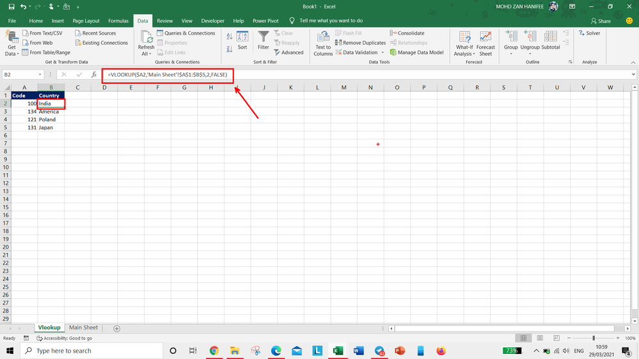Open the File menu

[x=12, y=20]
